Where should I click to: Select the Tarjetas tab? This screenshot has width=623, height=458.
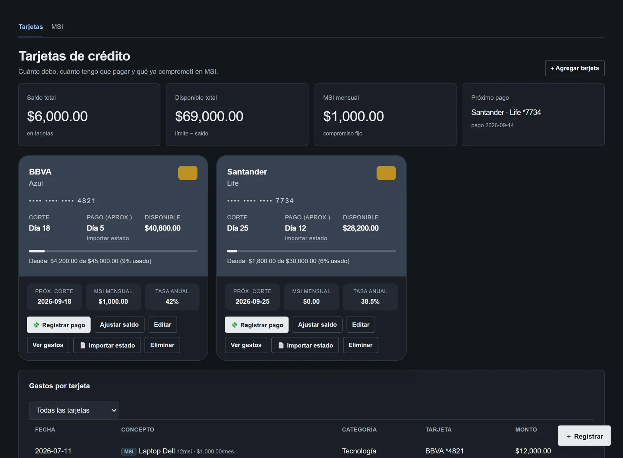click(31, 27)
